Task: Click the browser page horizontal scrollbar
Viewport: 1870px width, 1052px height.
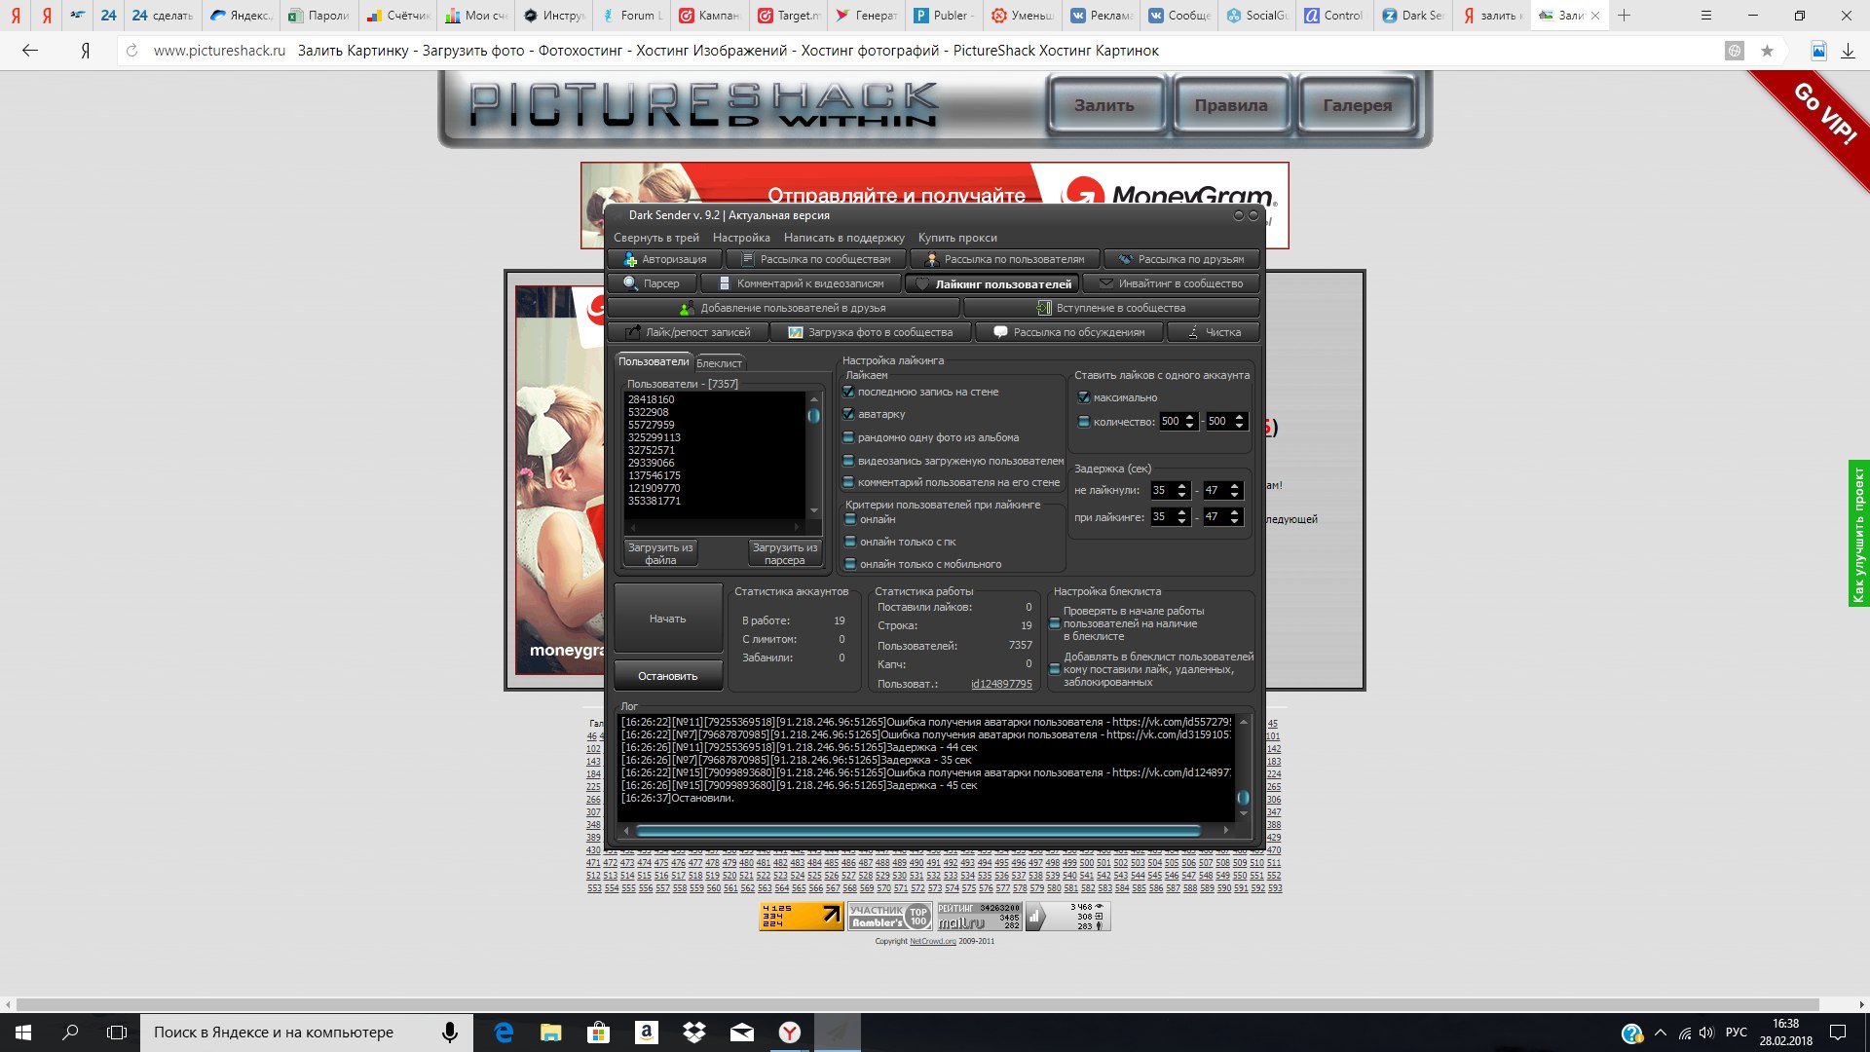Action: coord(917,1004)
